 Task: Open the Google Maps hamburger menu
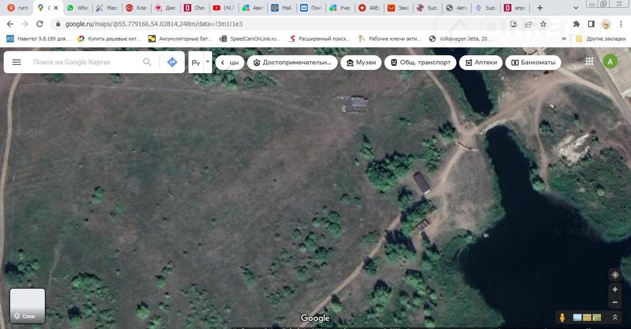(x=16, y=62)
